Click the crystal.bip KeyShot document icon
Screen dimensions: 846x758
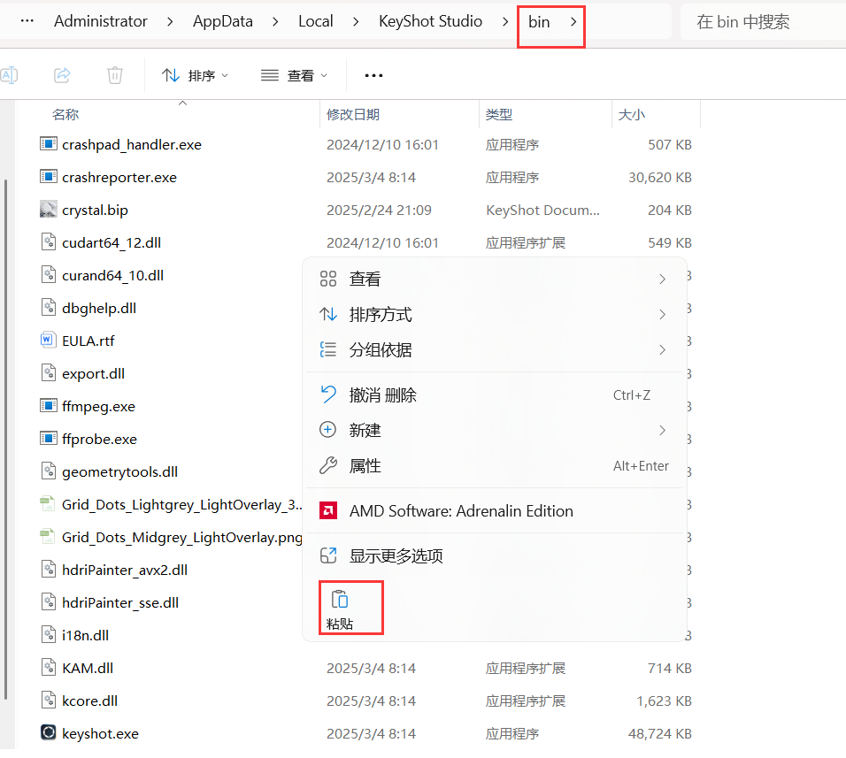coord(49,210)
